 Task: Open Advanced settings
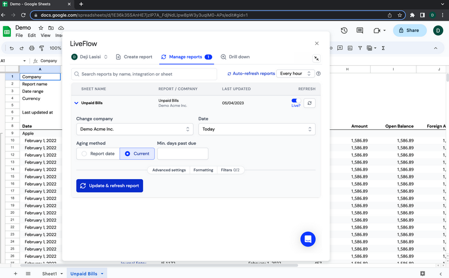click(169, 170)
